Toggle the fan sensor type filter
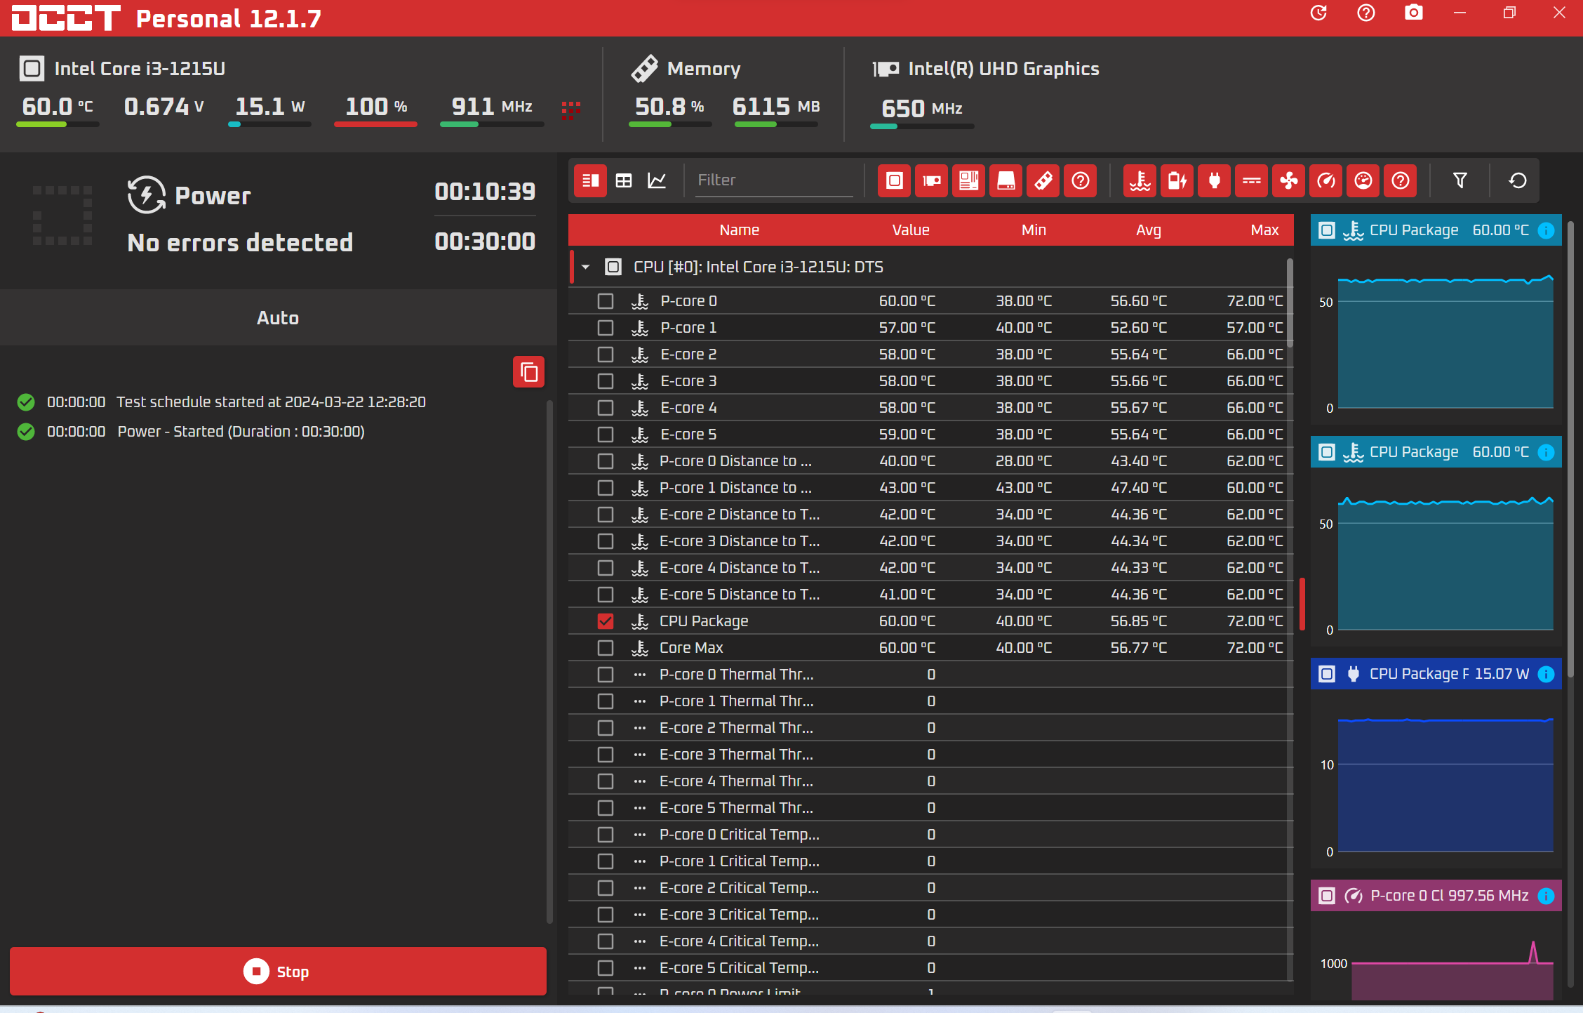 (x=1288, y=180)
